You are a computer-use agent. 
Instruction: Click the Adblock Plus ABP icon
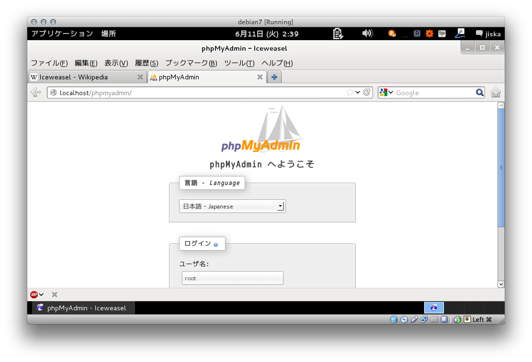click(x=34, y=295)
